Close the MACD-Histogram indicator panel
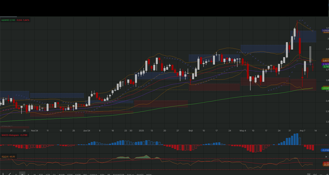 coord(326,135)
